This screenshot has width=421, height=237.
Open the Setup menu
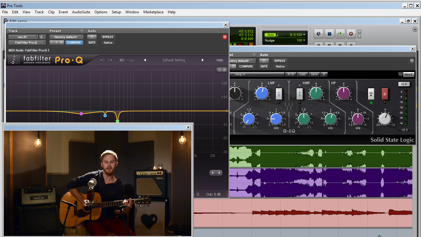pos(116,12)
